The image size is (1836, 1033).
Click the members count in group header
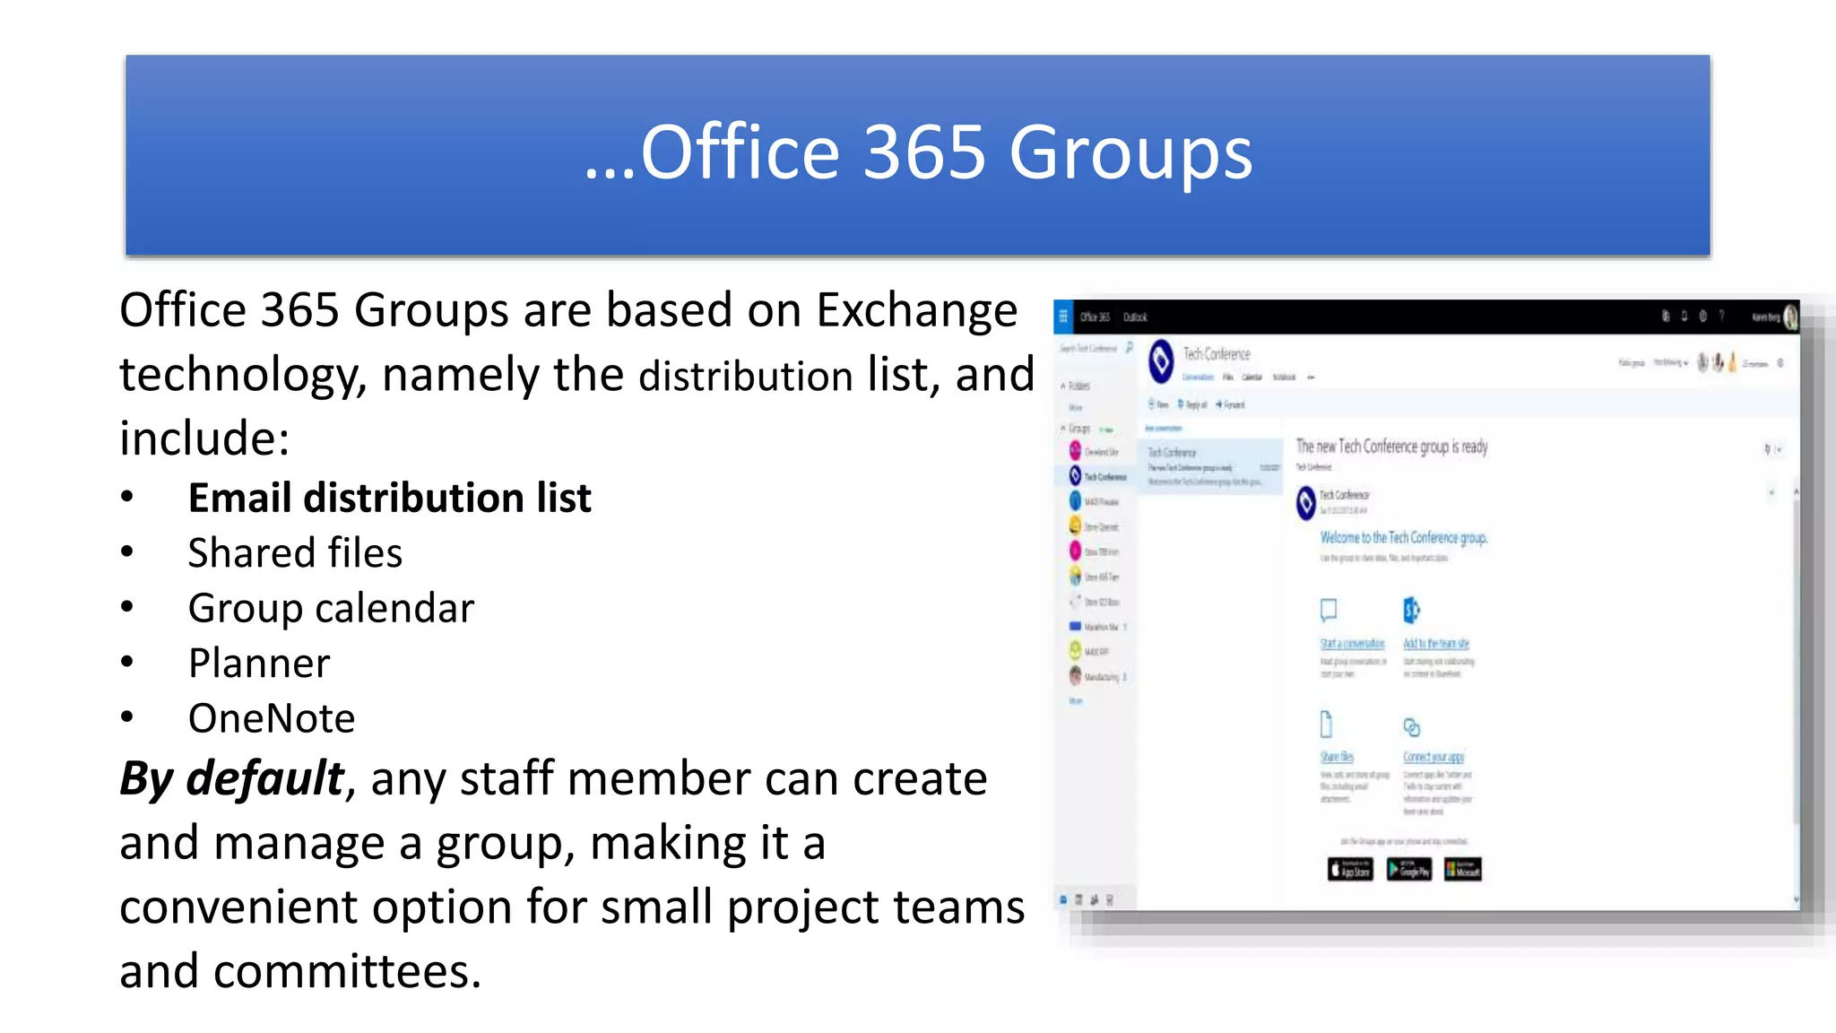pyautogui.click(x=1755, y=363)
